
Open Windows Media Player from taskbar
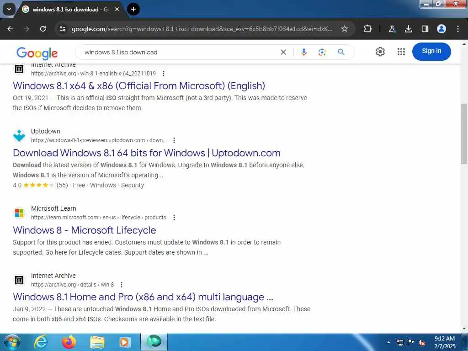(125, 342)
